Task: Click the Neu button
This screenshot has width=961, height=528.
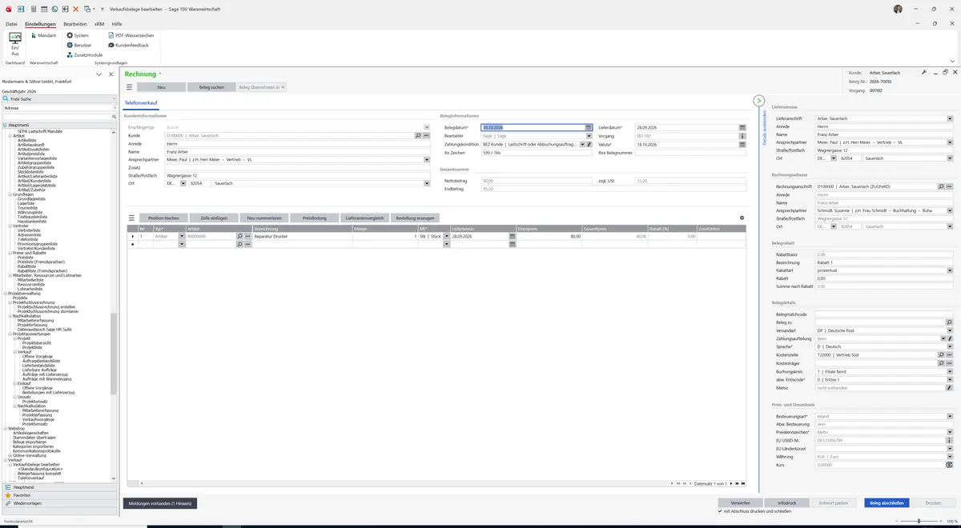Action: coord(161,86)
